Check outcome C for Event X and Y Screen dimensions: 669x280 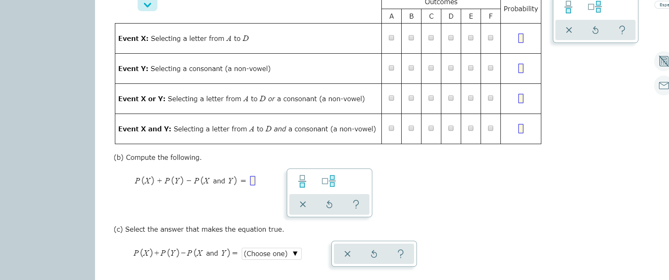(x=431, y=128)
